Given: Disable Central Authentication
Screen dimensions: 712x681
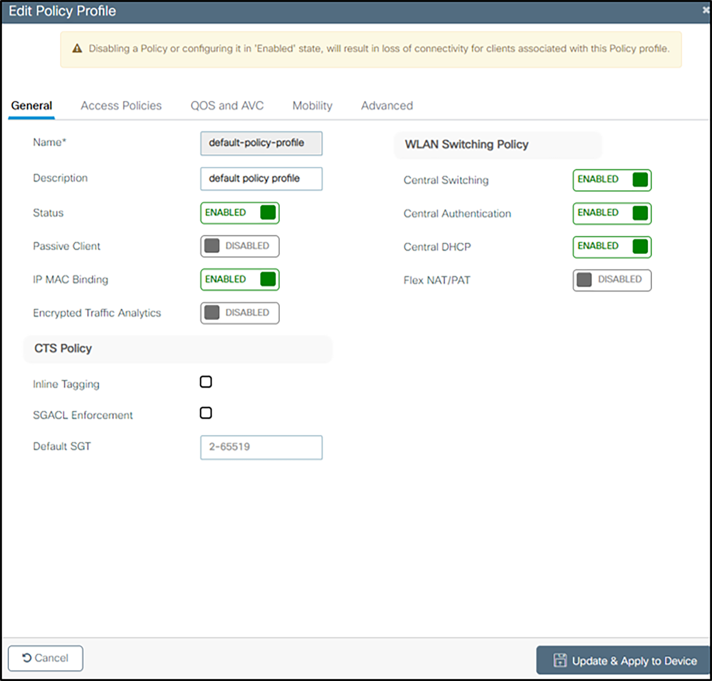Looking at the screenshot, I should [x=612, y=213].
